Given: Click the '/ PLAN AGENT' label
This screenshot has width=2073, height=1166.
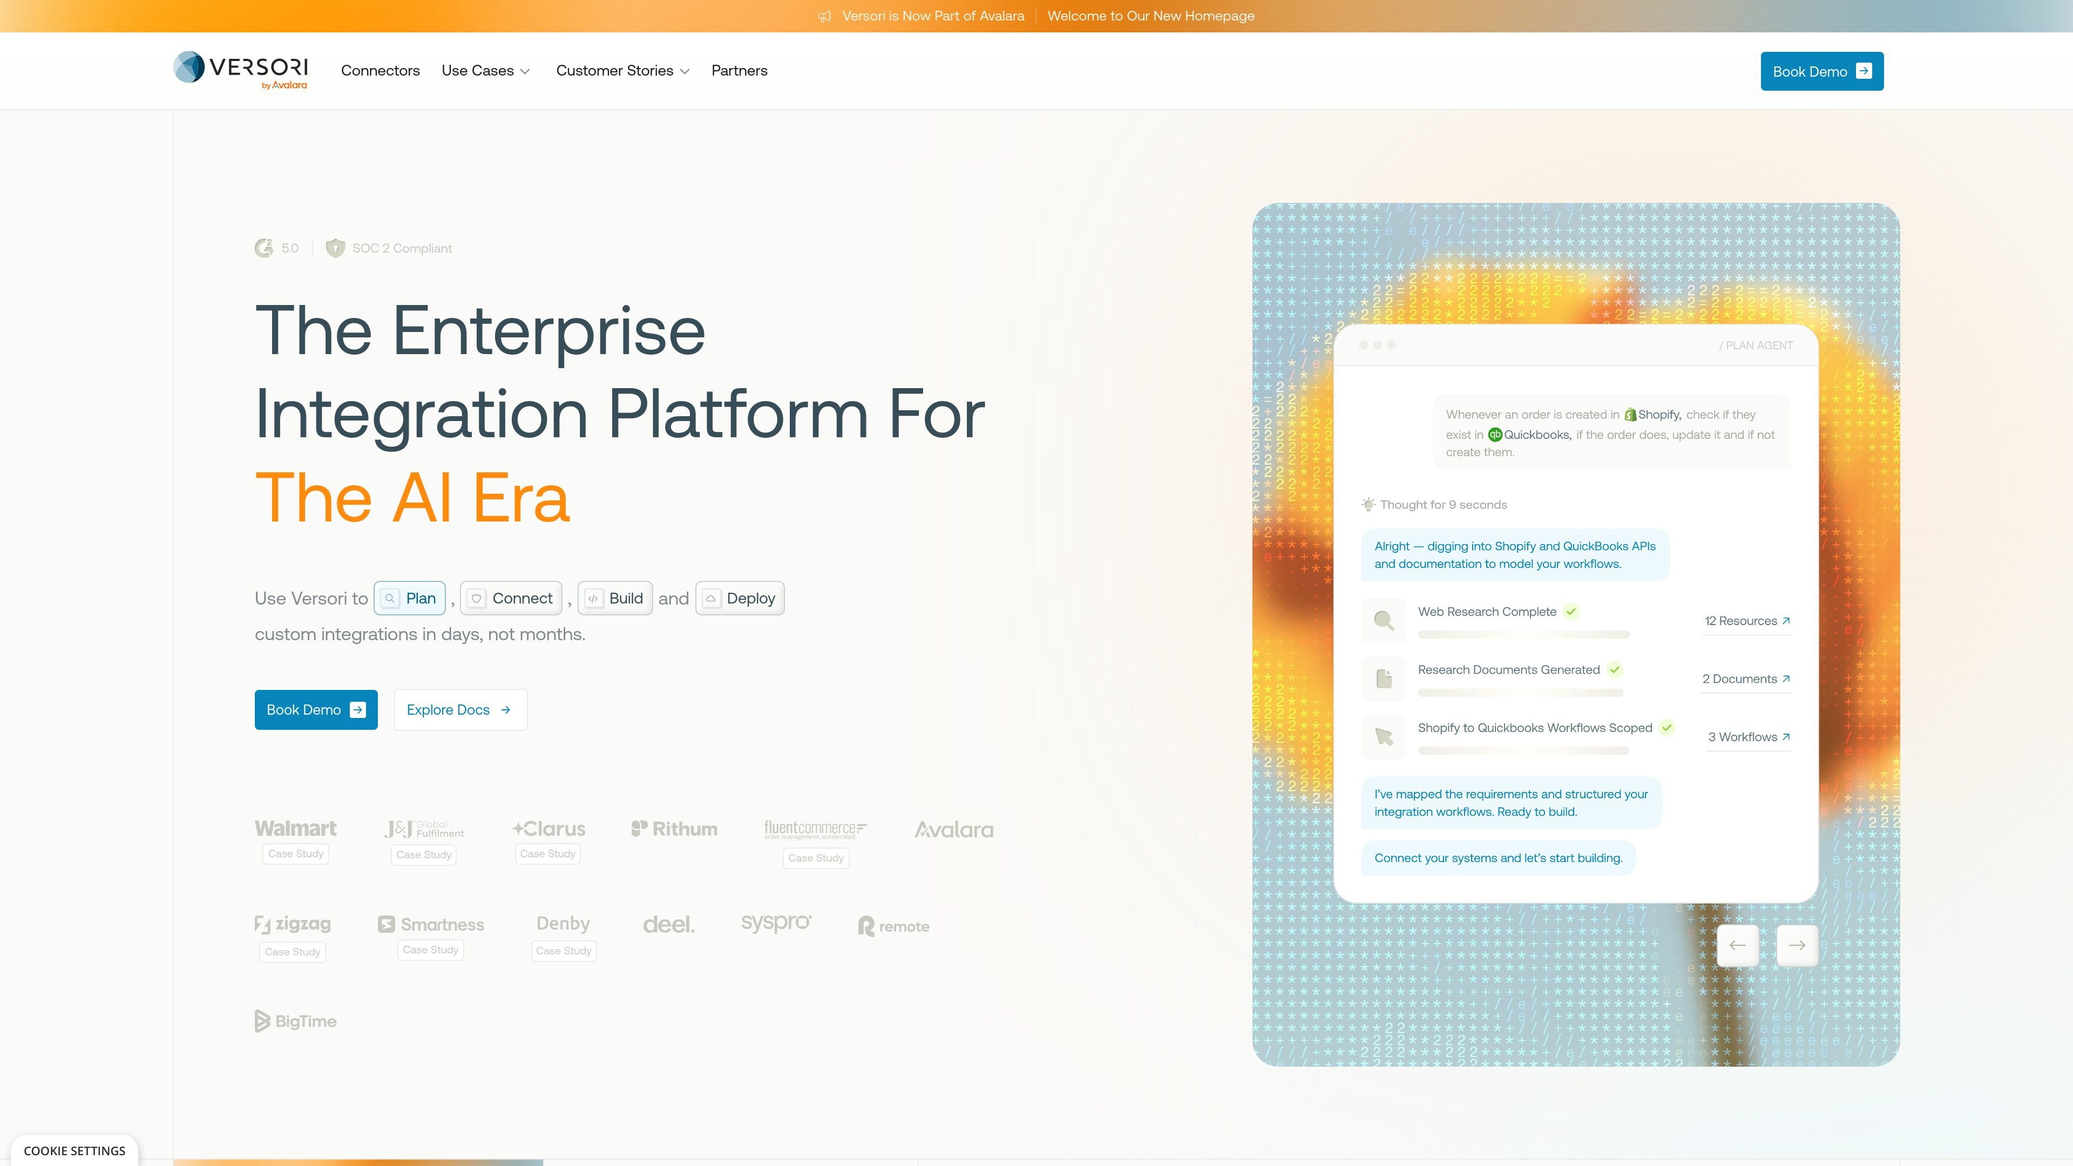Looking at the screenshot, I should [x=1756, y=345].
